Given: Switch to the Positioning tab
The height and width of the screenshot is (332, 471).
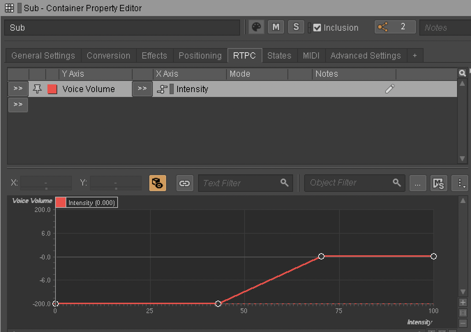Looking at the screenshot, I should [x=200, y=55].
